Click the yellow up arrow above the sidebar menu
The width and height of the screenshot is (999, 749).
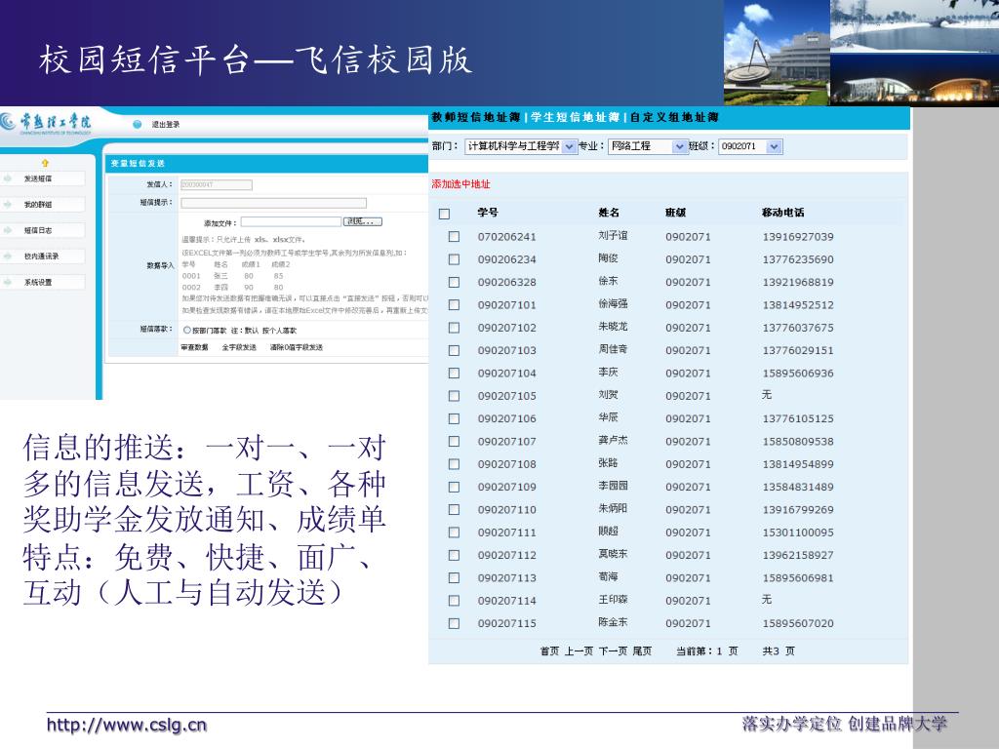pos(45,163)
